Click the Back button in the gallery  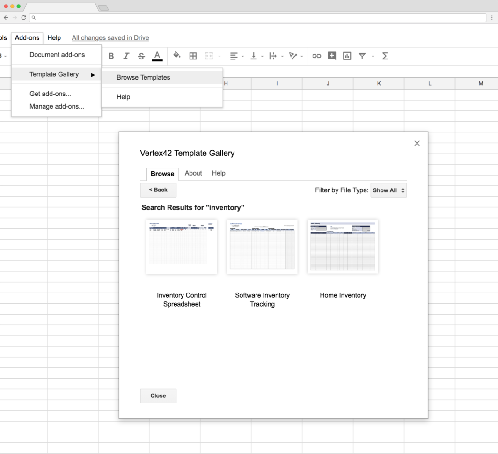click(x=158, y=190)
